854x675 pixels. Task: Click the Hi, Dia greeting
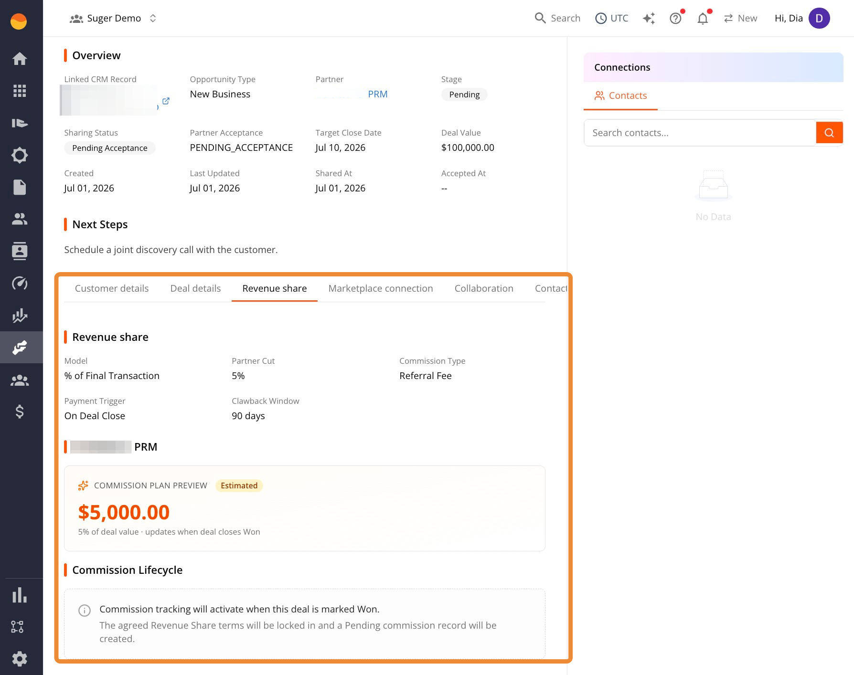click(789, 18)
